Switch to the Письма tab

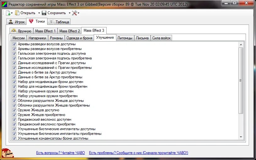click(142, 38)
